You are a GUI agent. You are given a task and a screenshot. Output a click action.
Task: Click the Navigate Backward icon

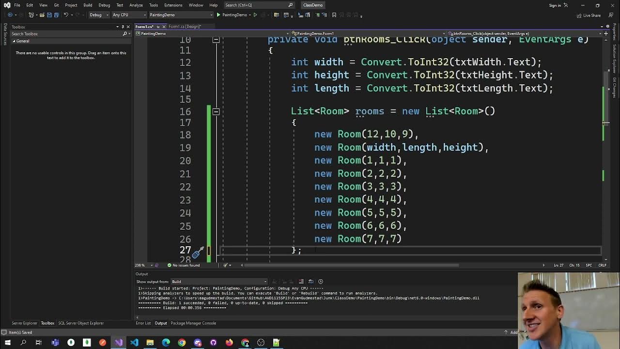click(x=10, y=15)
